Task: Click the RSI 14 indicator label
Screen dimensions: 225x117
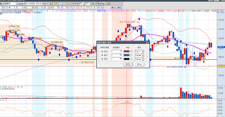Action: [x=4, y=100]
